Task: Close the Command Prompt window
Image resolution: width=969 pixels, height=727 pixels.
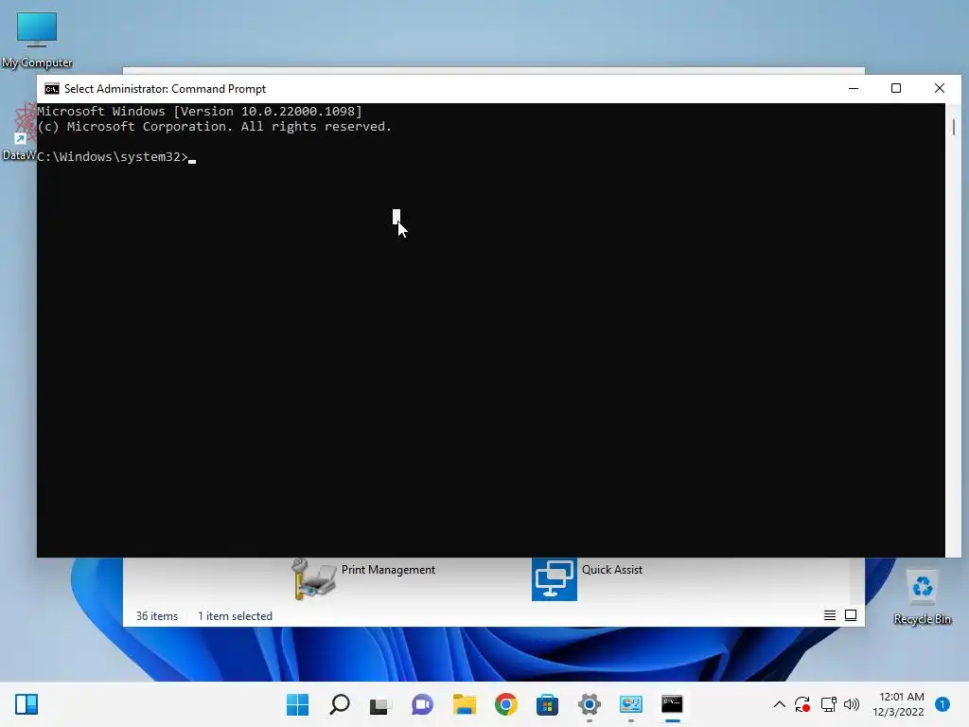Action: pyautogui.click(x=940, y=88)
